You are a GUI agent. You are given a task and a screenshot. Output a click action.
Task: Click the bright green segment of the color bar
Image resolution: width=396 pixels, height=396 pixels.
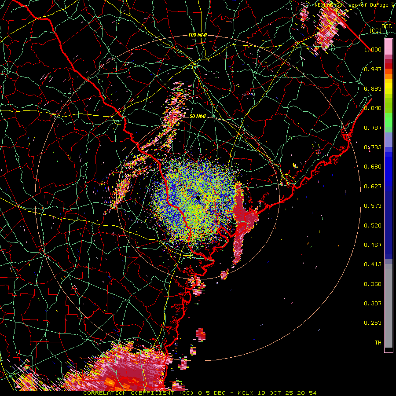tap(389, 120)
